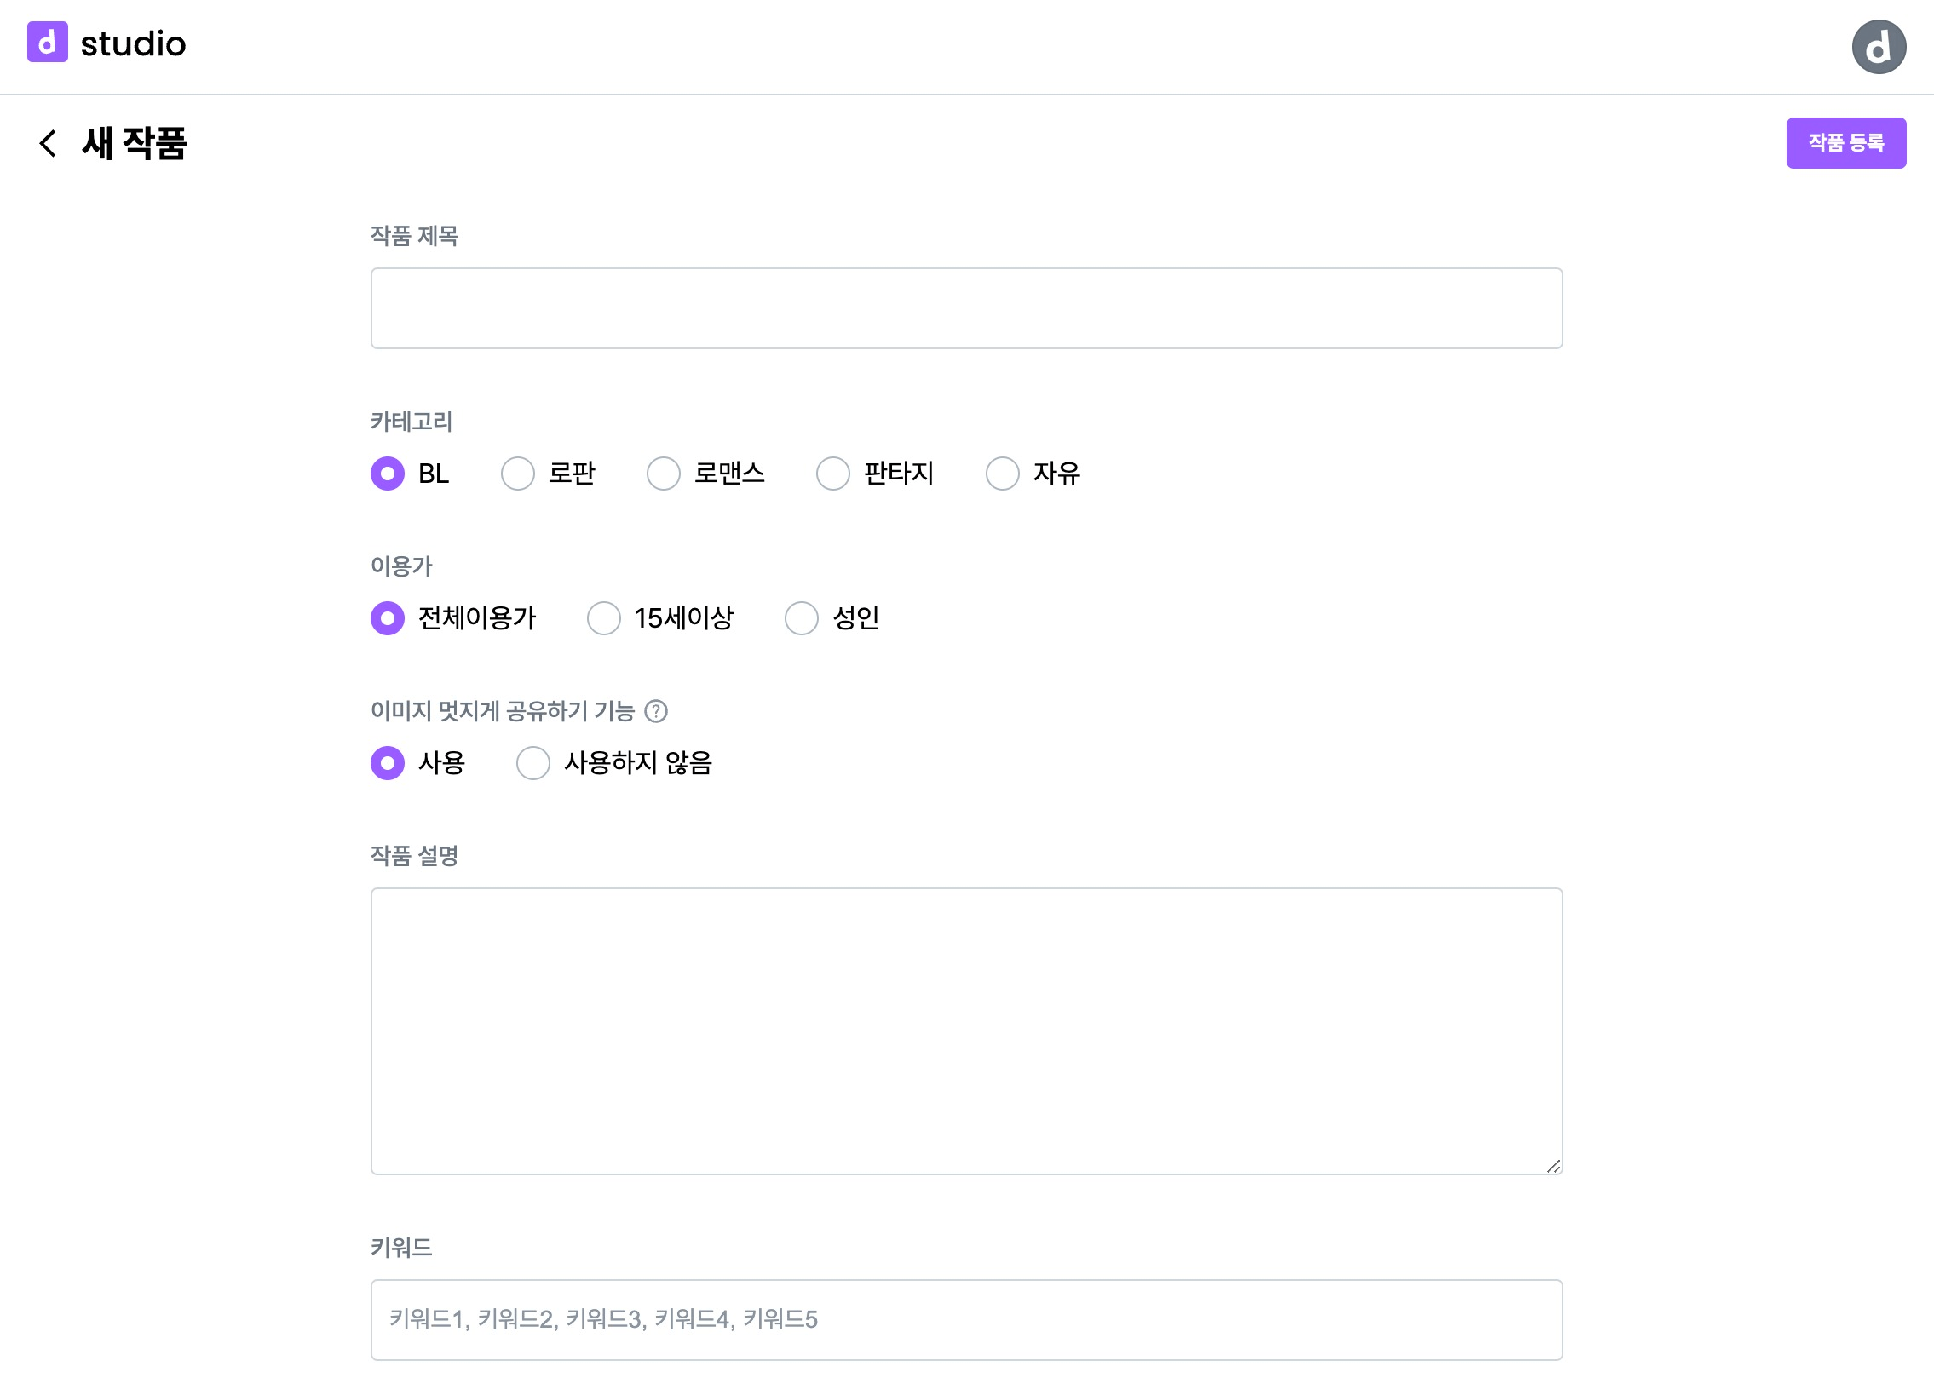The height and width of the screenshot is (1378, 1934).
Task: Focus the 작품 설명 text area
Action: 966,1031
